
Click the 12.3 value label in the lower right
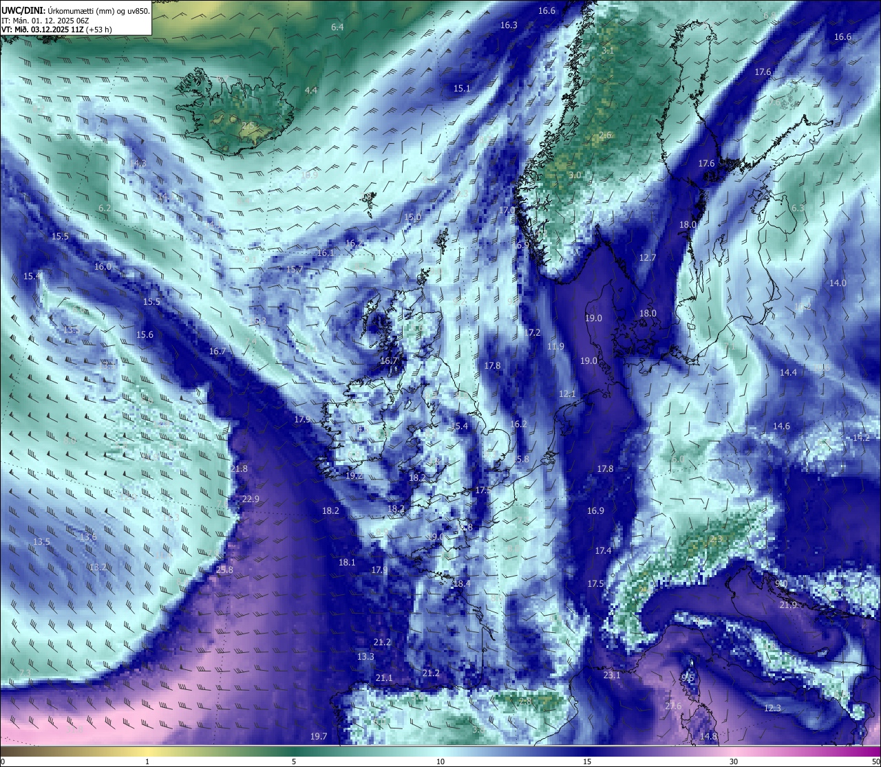coord(773,708)
